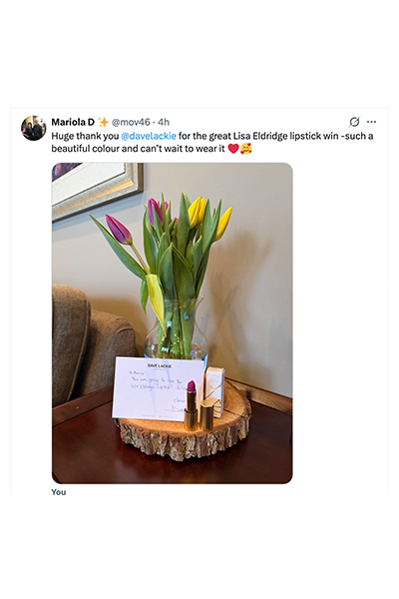Click Mariola D's profile avatar
Viewport: 399px width, 599px height.
point(33,128)
